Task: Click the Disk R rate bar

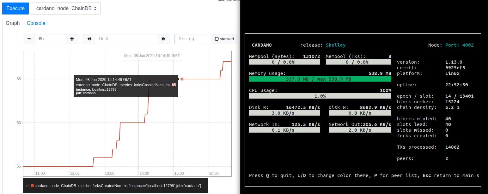Action: click(x=284, y=113)
